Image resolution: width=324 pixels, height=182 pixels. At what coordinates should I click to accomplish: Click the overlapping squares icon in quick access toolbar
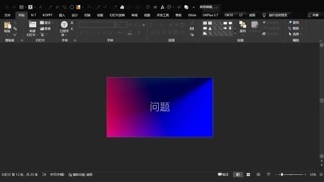click(186, 7)
